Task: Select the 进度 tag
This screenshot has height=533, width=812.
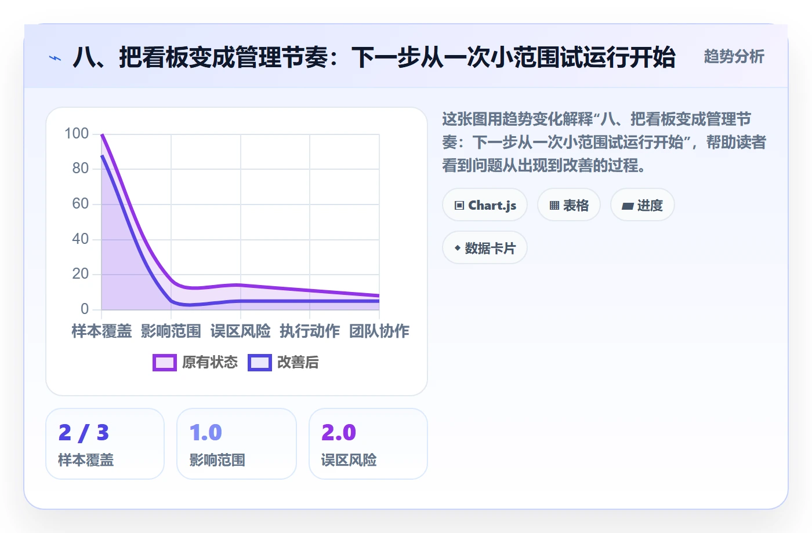Action: click(x=643, y=205)
